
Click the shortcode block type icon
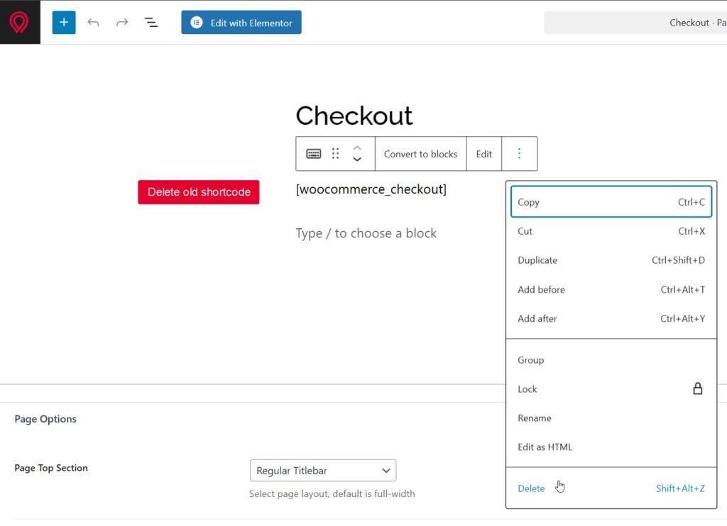(314, 154)
